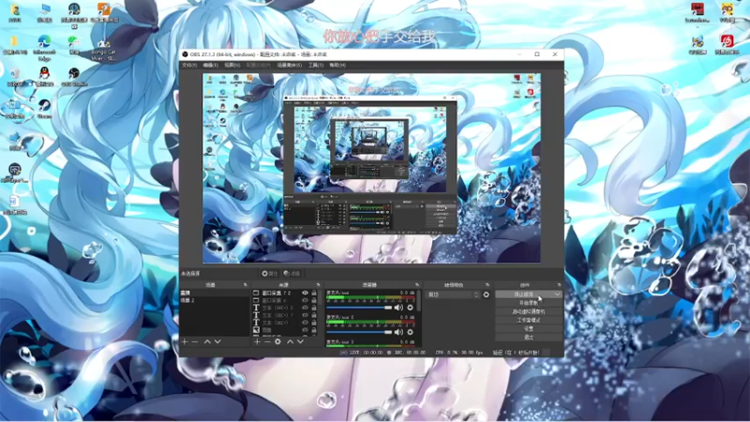The width and height of the screenshot is (750, 422).
Task: Select the Steam desktop icon
Action: pyautogui.click(x=44, y=109)
